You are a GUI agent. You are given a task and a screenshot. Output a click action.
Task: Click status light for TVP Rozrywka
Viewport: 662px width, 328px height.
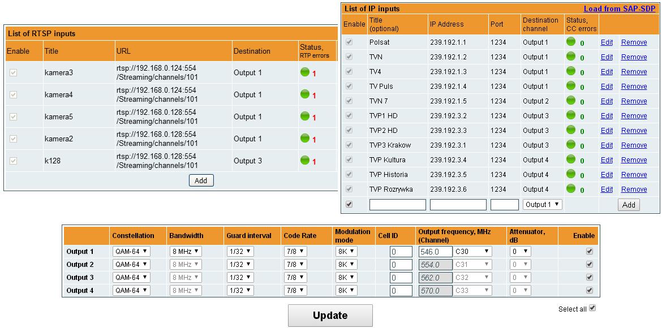pyautogui.click(x=571, y=189)
